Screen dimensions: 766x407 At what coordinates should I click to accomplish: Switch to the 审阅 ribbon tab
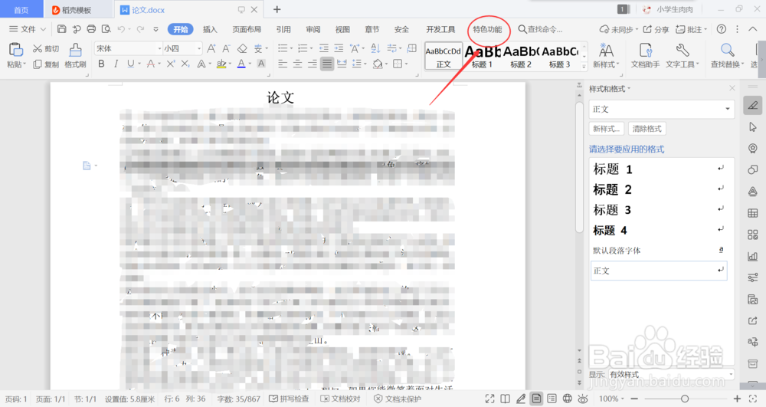(x=313, y=29)
